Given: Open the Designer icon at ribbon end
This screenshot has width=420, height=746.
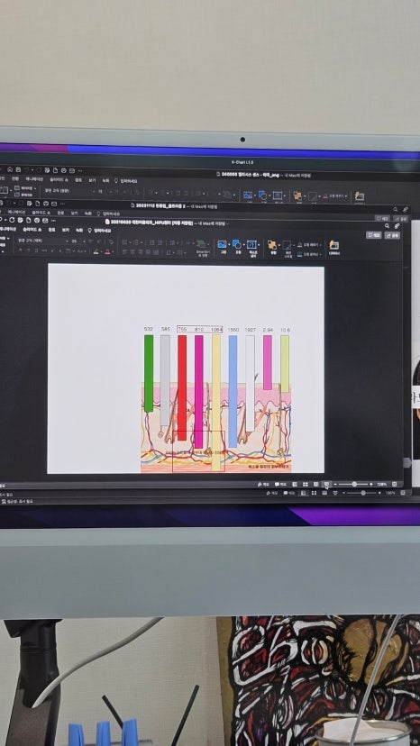Looking at the screenshot, I should (x=333, y=245).
